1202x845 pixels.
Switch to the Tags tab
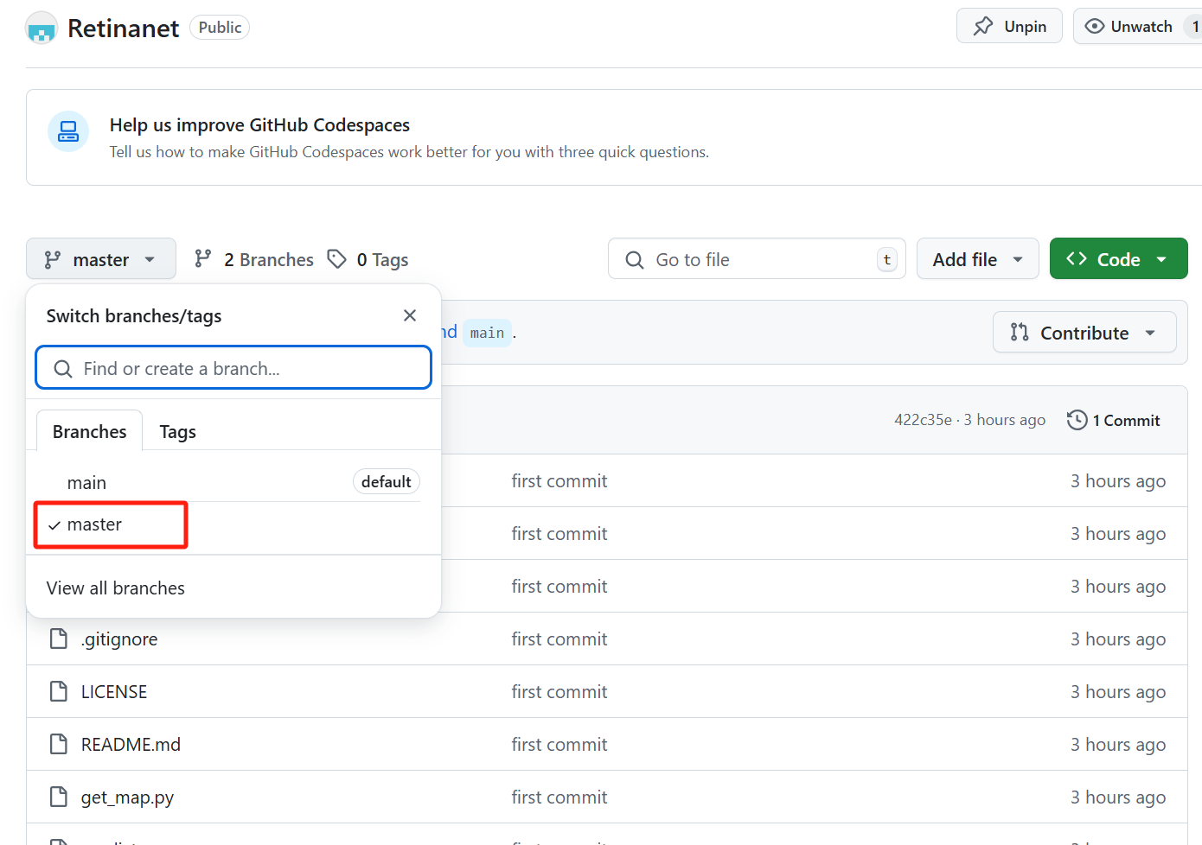178,431
